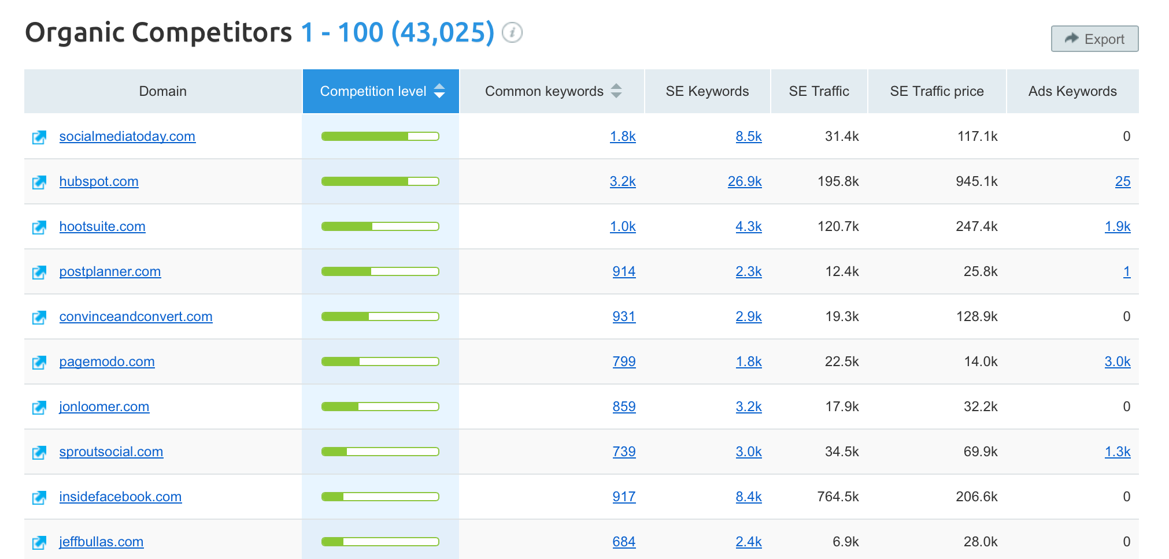The image size is (1169, 559).
Task: Click postplanner.com competition level bar
Action: coord(380,271)
